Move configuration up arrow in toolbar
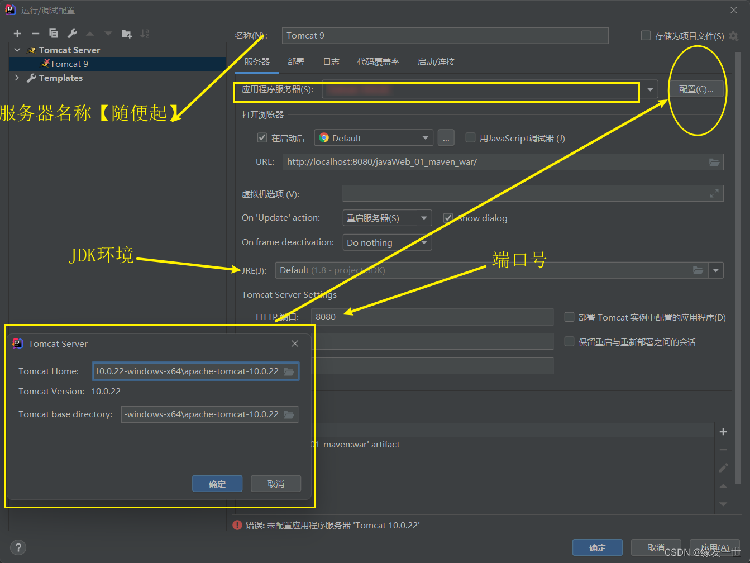The image size is (750, 563). tap(90, 34)
